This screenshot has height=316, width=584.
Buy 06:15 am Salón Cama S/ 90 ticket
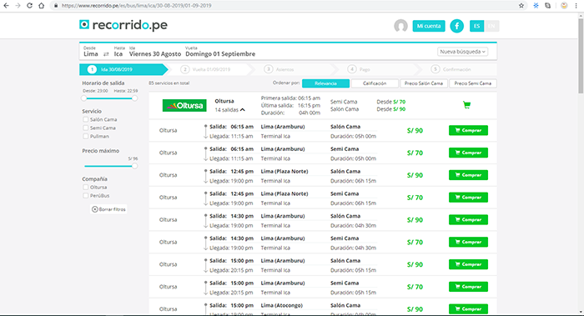pos(468,130)
